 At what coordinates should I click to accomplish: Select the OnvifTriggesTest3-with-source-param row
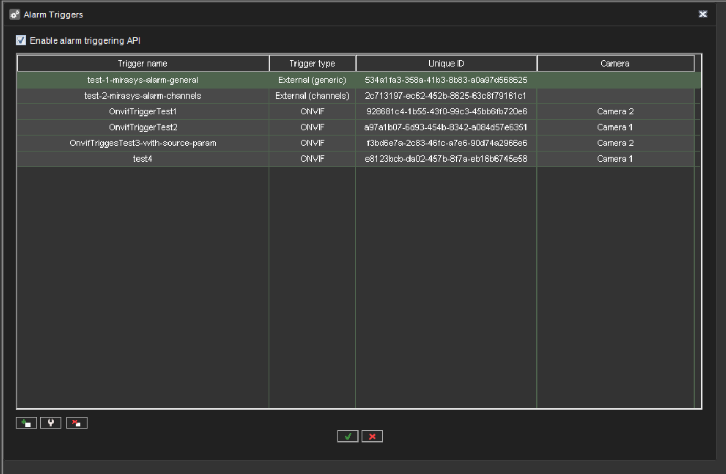pyautogui.click(x=143, y=143)
